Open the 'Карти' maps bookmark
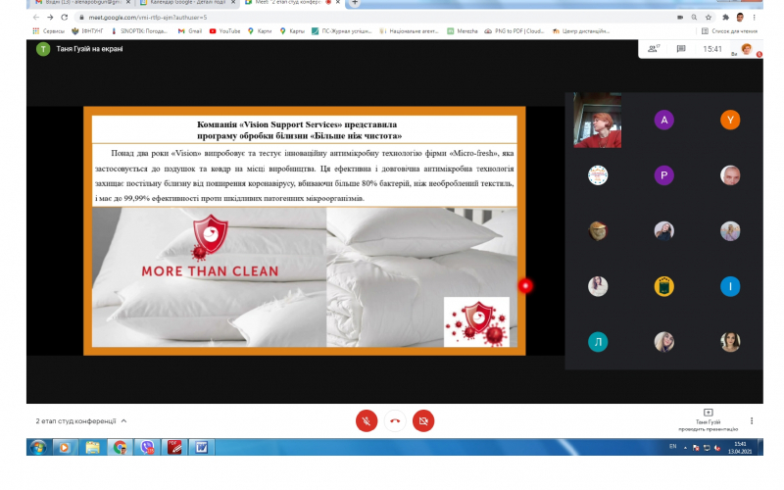 (x=260, y=31)
